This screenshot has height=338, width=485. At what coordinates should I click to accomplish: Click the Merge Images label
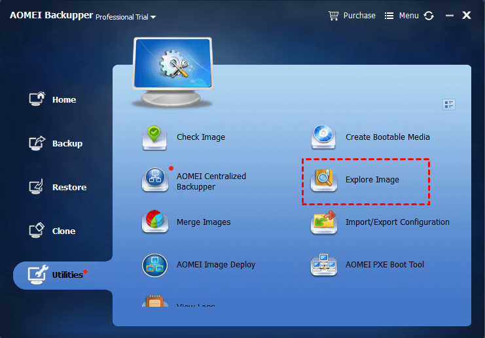coord(204,222)
